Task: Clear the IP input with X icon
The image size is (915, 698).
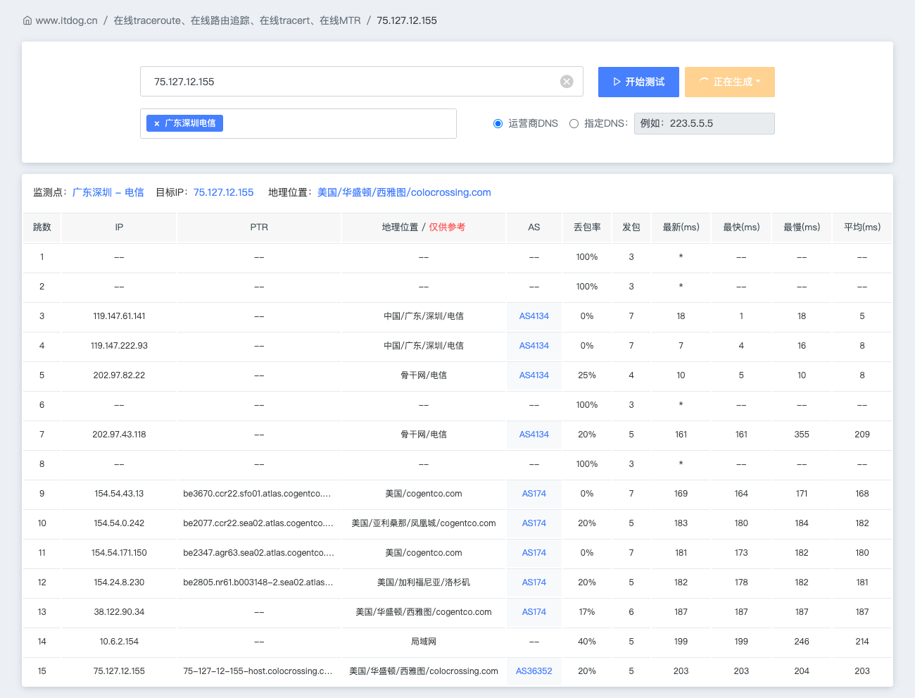Action: pyautogui.click(x=567, y=82)
